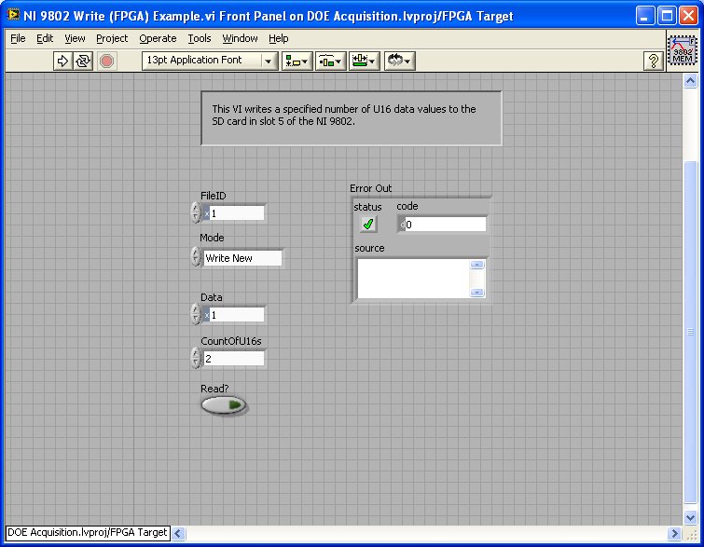Click the code field radix indicator d
This screenshot has width=704, height=547.
tap(401, 225)
